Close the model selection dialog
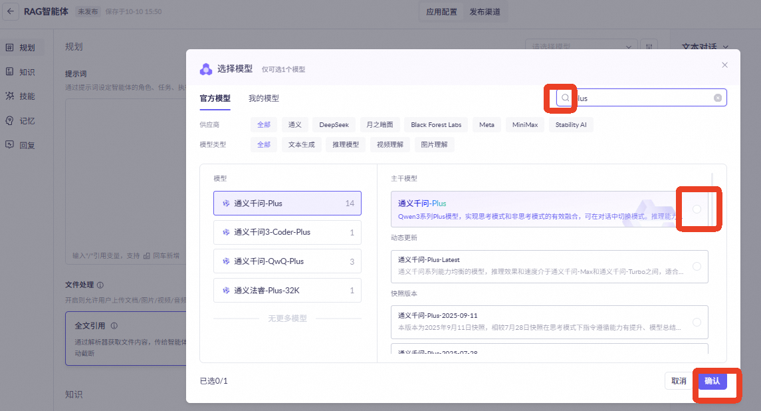761x411 pixels. click(724, 65)
